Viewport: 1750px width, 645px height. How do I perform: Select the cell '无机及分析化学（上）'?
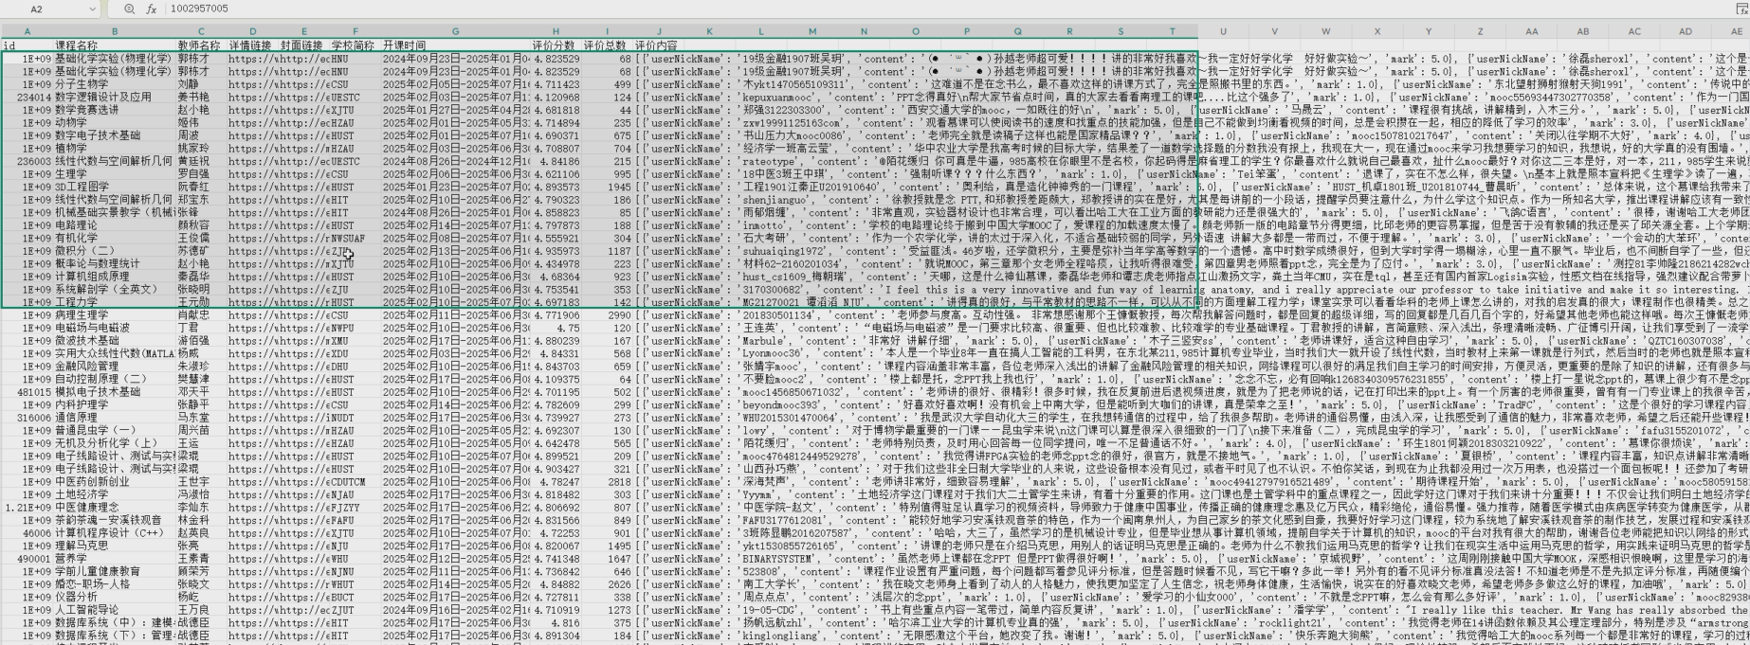pos(115,443)
